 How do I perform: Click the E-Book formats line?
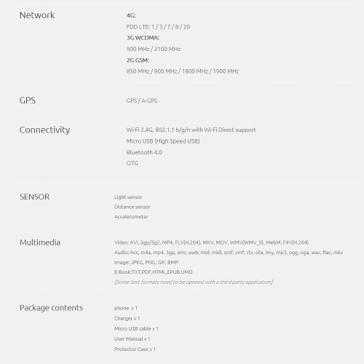click(153, 272)
